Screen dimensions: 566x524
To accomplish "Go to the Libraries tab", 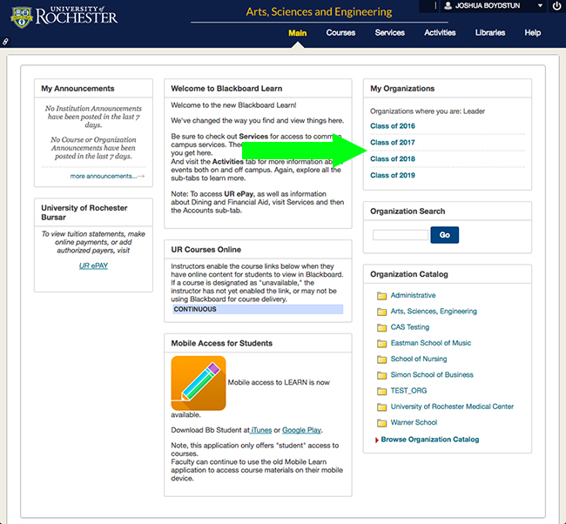I will [490, 32].
